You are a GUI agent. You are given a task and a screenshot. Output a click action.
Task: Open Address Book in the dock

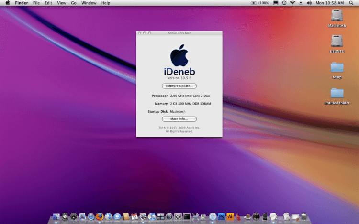click(126, 216)
